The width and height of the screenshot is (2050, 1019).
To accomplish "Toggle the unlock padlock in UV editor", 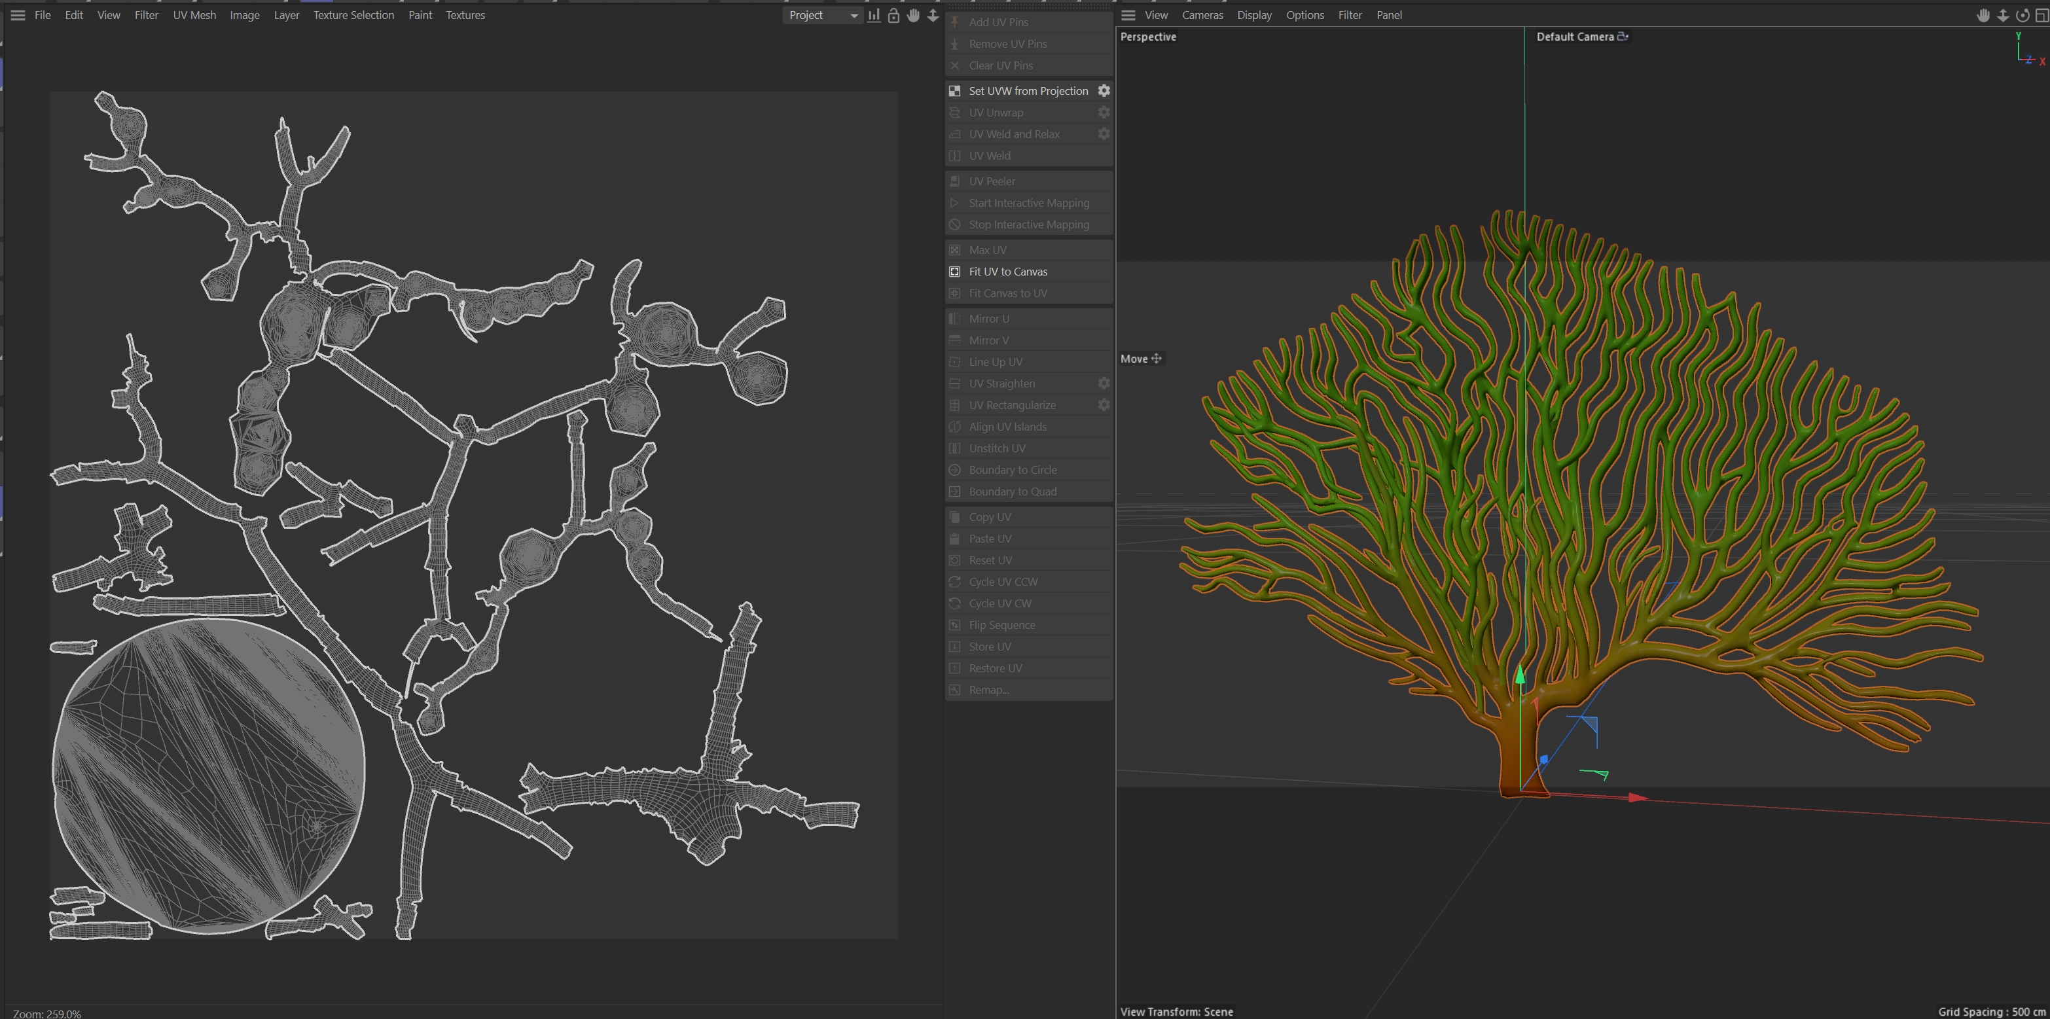I will click(x=893, y=15).
